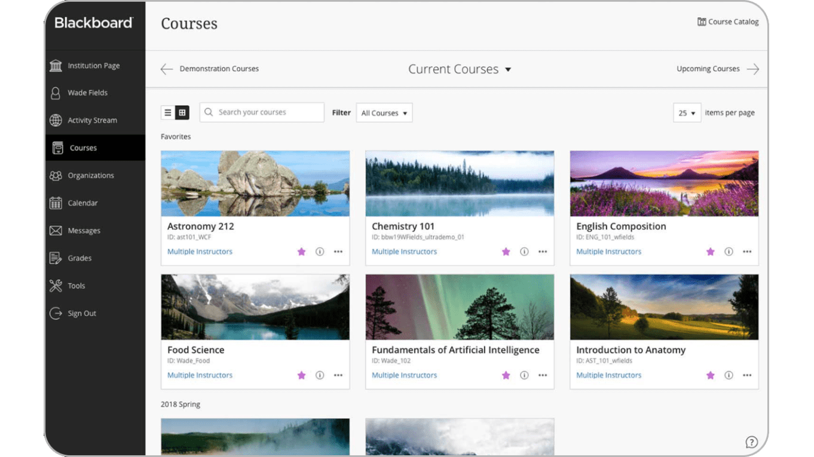Image resolution: width=814 pixels, height=457 pixels.
Task: Open more options menu for Astronomy 212
Action: pos(338,252)
